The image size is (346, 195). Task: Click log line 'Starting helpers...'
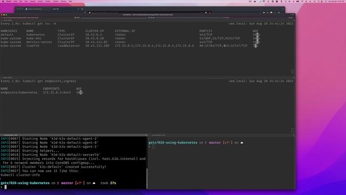(x=30, y=151)
